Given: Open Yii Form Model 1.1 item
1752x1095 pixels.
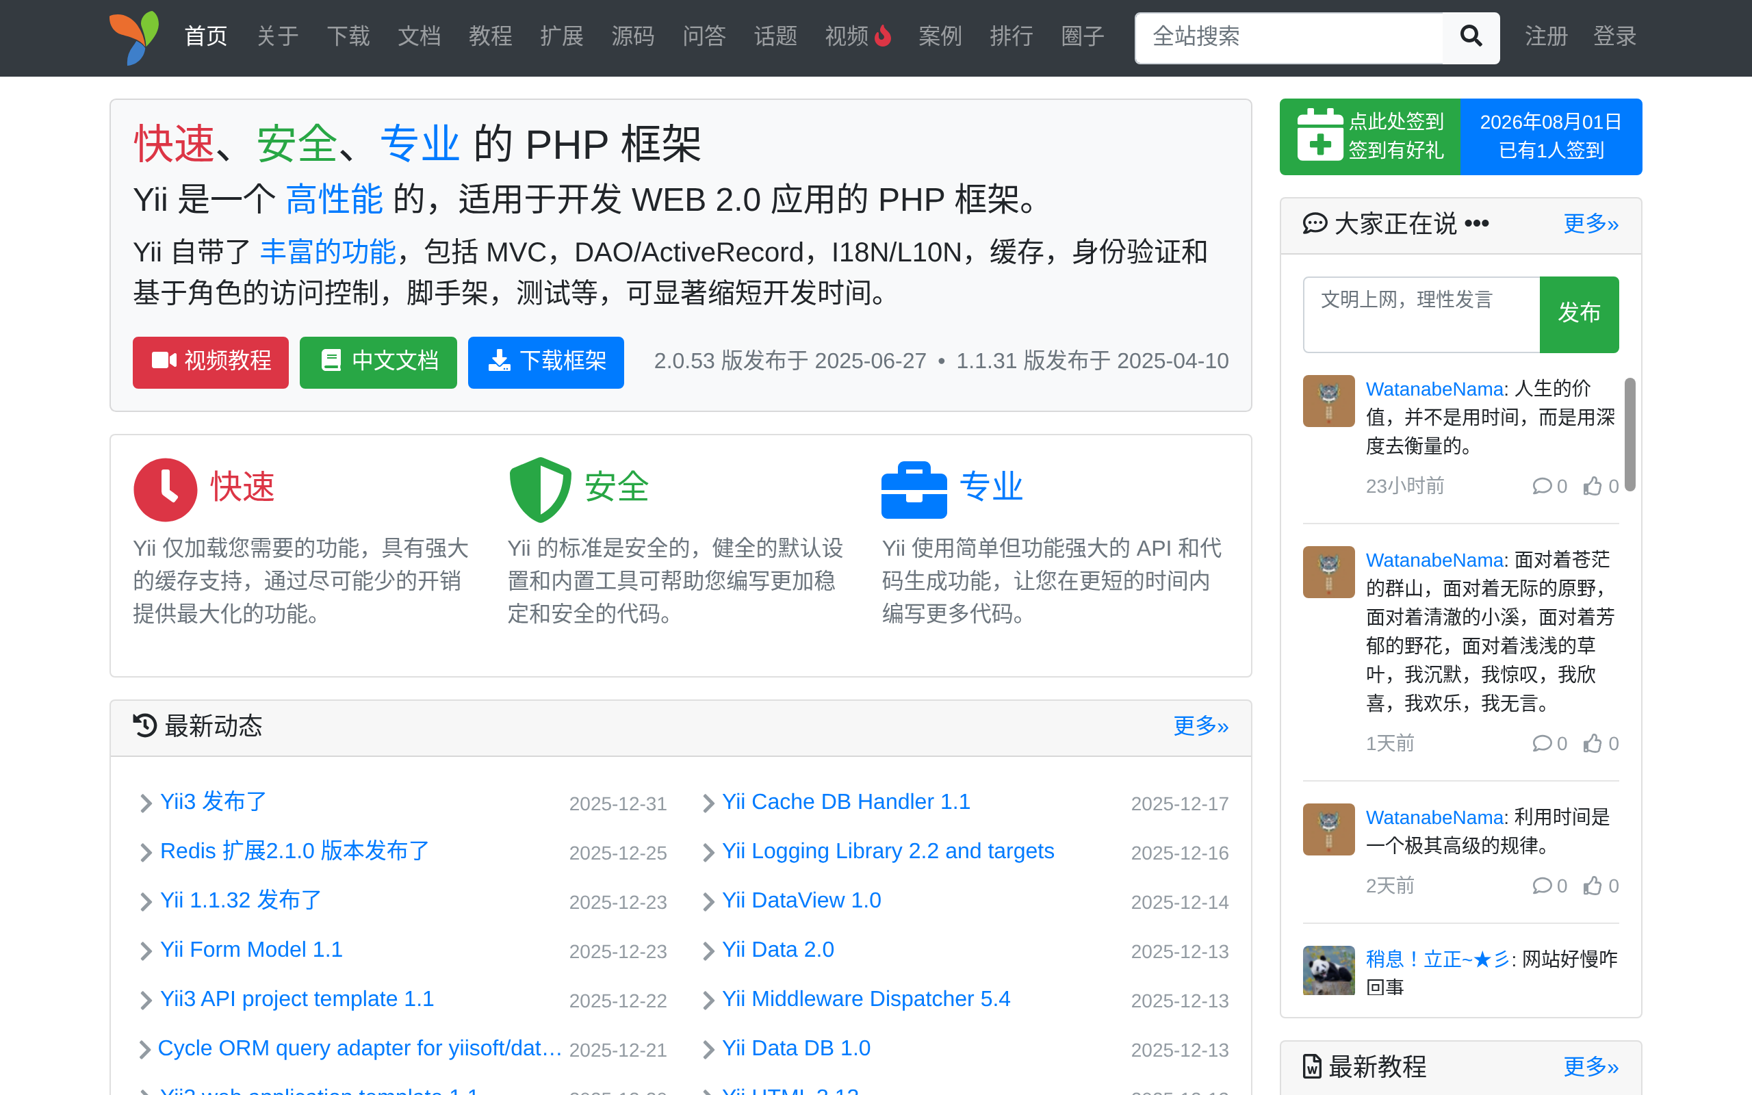Looking at the screenshot, I should 251,949.
